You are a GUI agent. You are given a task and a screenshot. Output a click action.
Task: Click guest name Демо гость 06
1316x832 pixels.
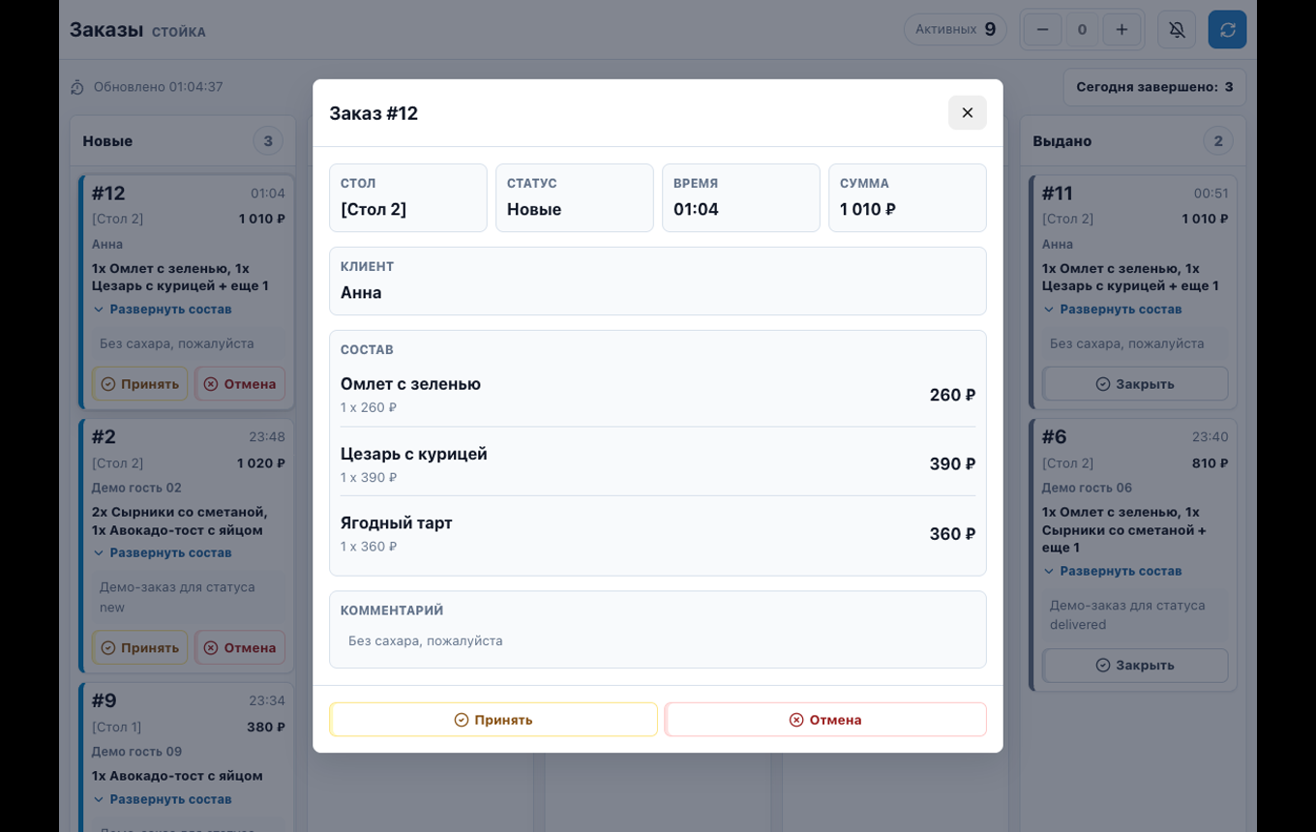click(1087, 488)
